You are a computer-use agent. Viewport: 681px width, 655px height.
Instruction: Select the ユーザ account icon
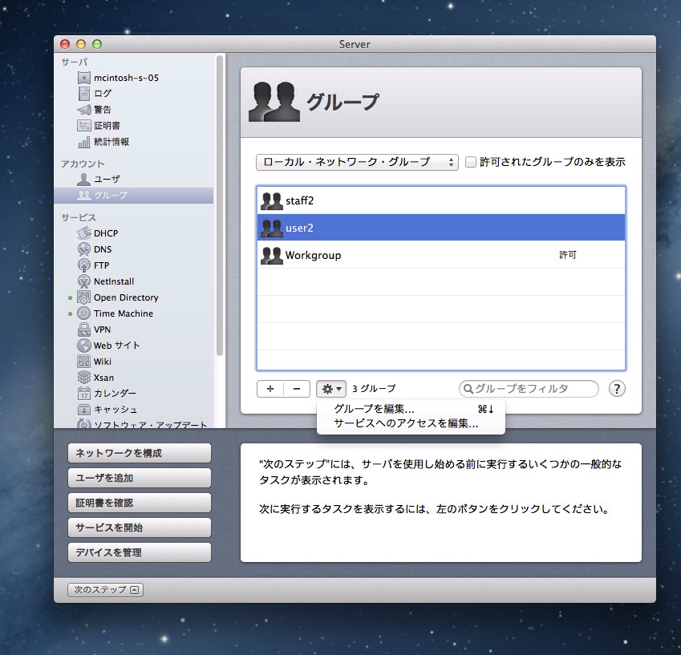click(84, 179)
